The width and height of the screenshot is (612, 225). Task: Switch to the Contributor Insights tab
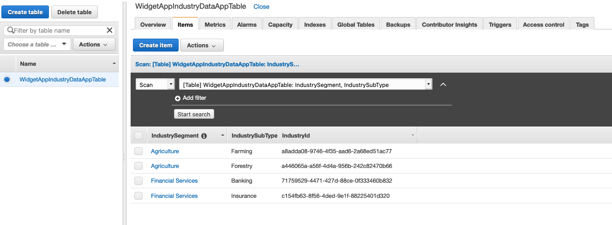coord(450,24)
